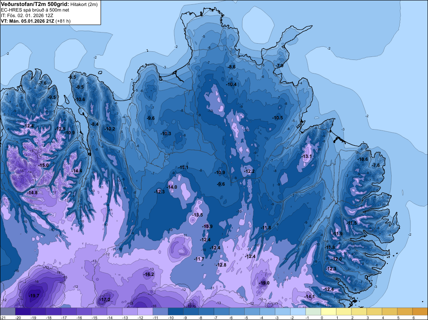The width and height of the screenshot is (428, 320).
Task: Click the -17.2 temperature value
Action: (x=105, y=299)
